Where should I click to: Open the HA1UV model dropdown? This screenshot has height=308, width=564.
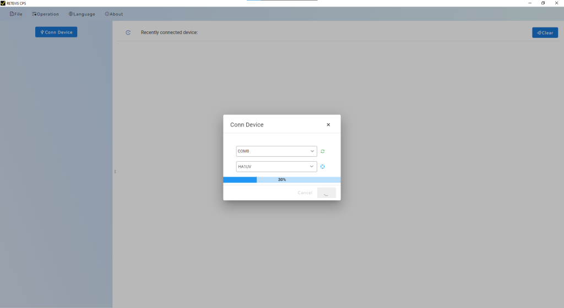click(x=276, y=167)
